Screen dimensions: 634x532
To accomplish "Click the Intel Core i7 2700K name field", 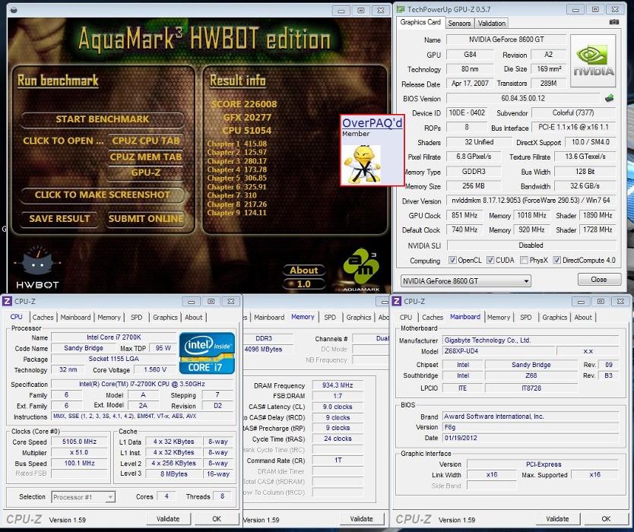I will point(114,337).
